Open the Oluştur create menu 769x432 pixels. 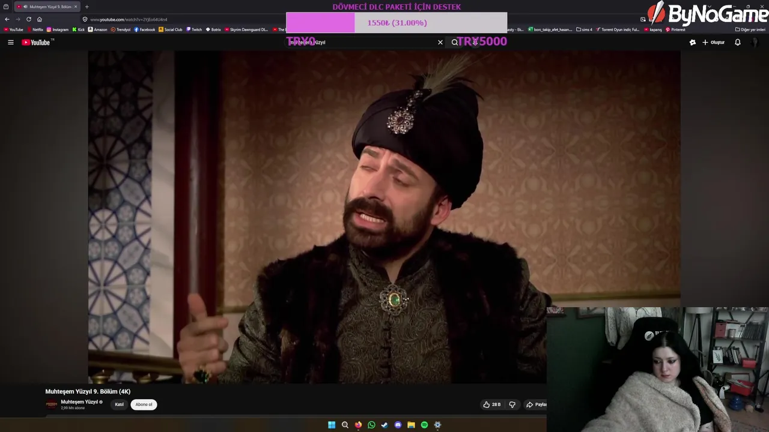pos(714,42)
